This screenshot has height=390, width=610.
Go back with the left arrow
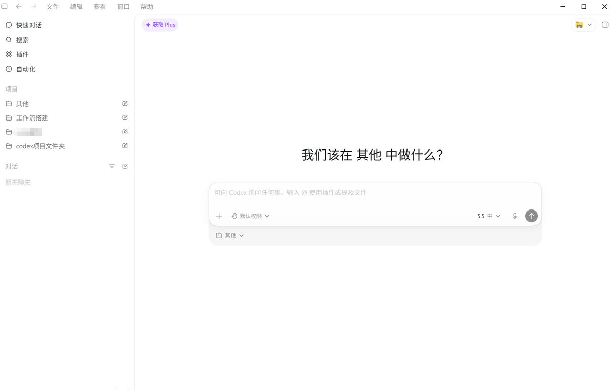(x=19, y=6)
